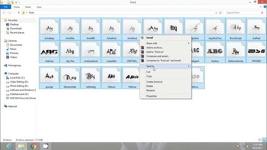267x150 pixels.
Task: Click Add to archive... option
Action: [166, 47]
